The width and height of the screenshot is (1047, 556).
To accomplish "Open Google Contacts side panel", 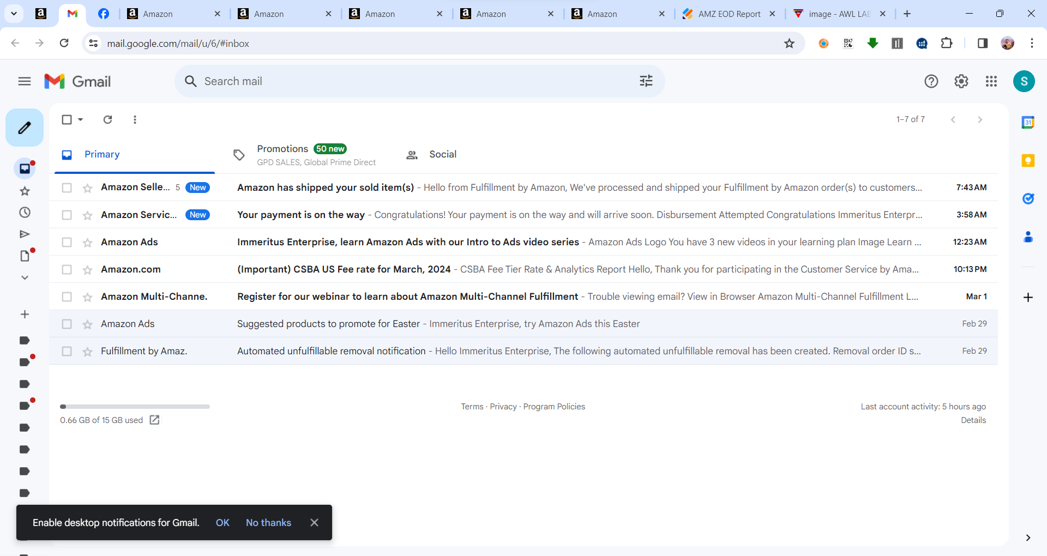I will tap(1028, 237).
